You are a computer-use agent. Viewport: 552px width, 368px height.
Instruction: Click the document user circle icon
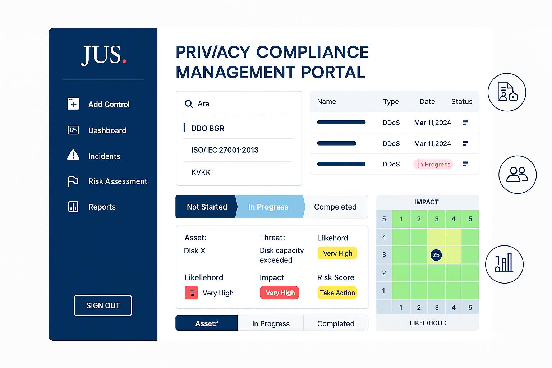click(x=507, y=92)
